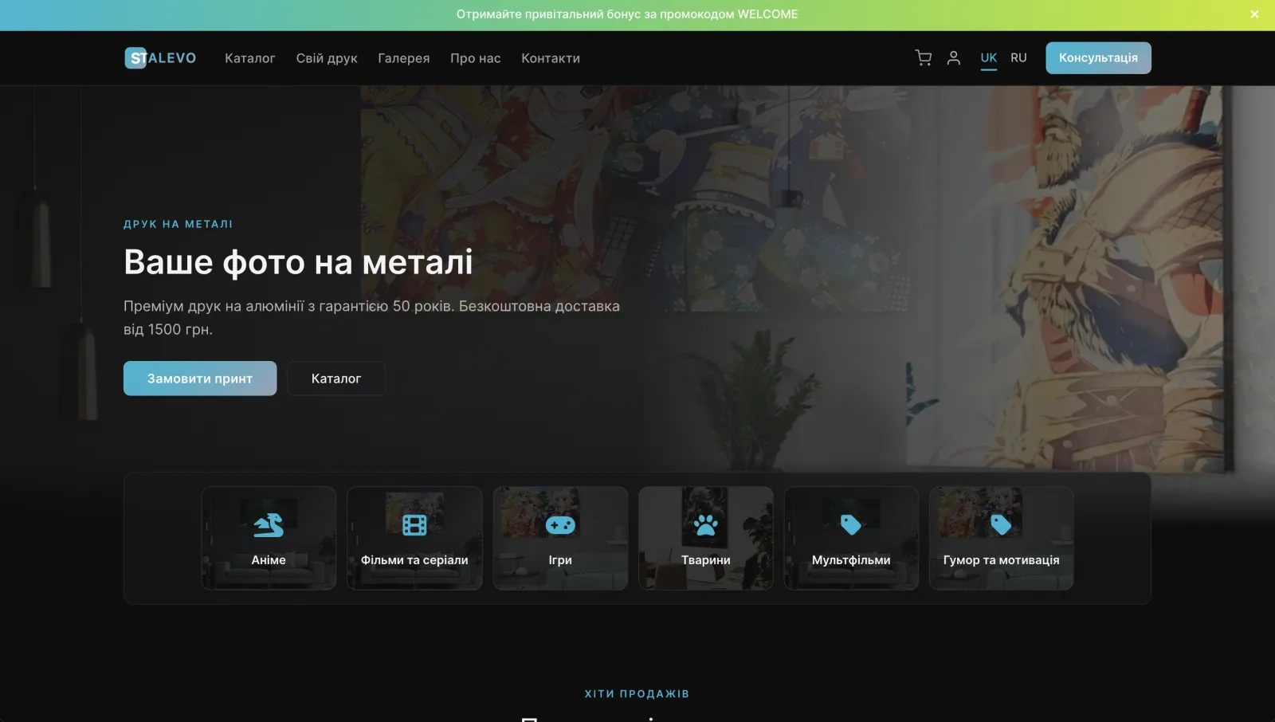Click the Замовити принт button
The image size is (1275, 722).
point(200,379)
